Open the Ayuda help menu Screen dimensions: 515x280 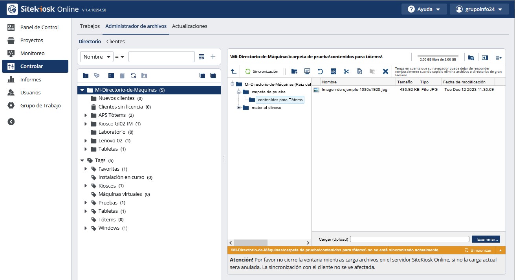[x=424, y=9]
